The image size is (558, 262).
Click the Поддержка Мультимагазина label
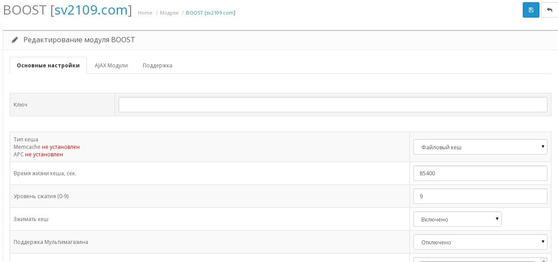(x=51, y=242)
